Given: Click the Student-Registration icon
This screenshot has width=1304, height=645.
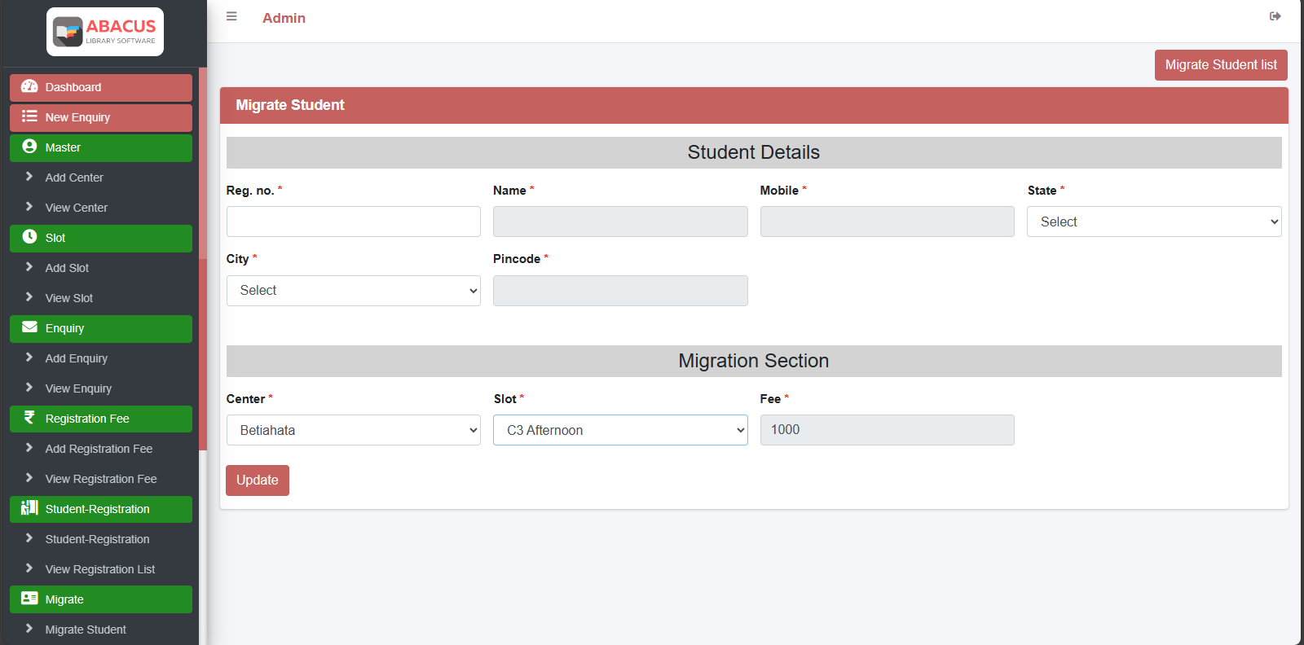Looking at the screenshot, I should pyautogui.click(x=29, y=508).
